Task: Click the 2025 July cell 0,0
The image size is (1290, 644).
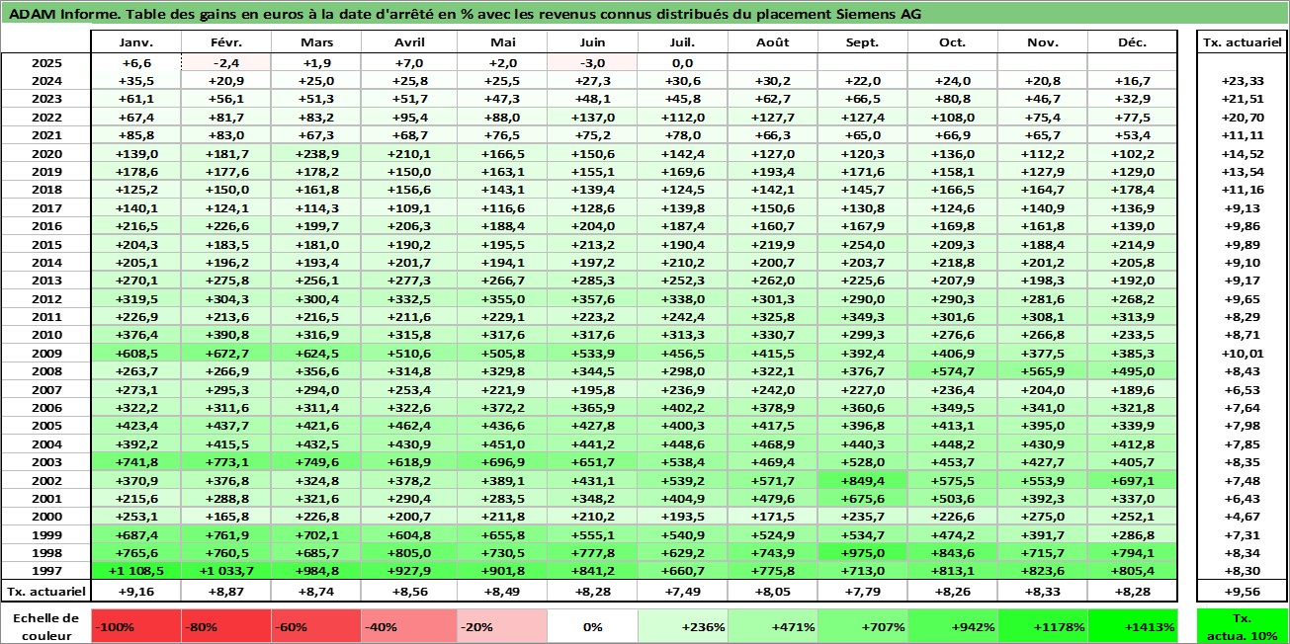Action: (682, 63)
